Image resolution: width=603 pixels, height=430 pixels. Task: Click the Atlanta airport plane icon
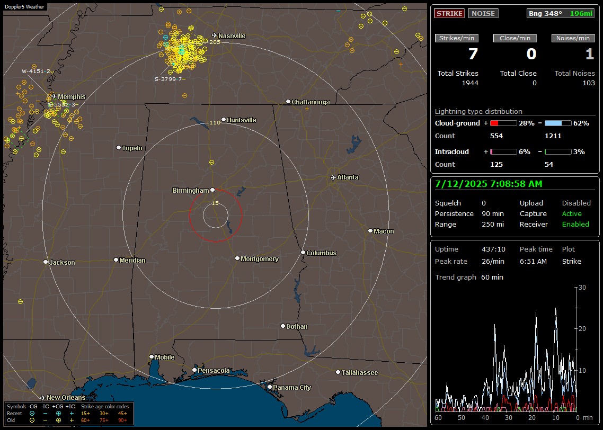[333, 177]
